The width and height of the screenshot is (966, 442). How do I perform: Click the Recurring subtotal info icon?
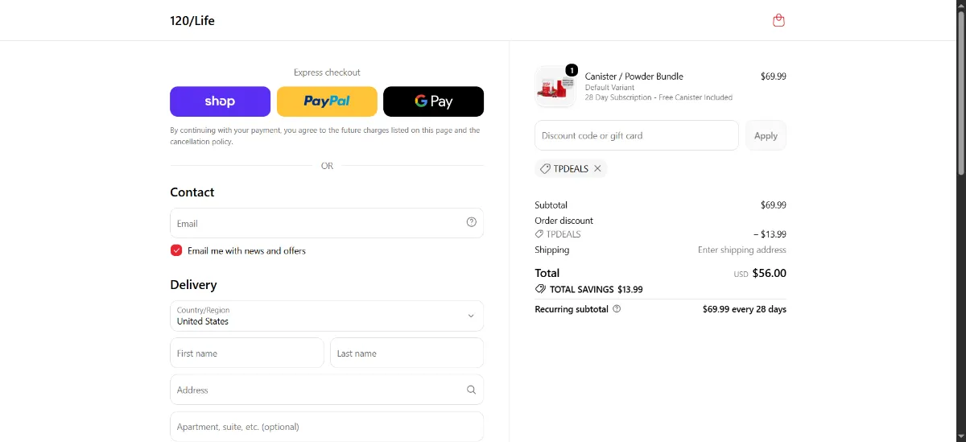617,309
